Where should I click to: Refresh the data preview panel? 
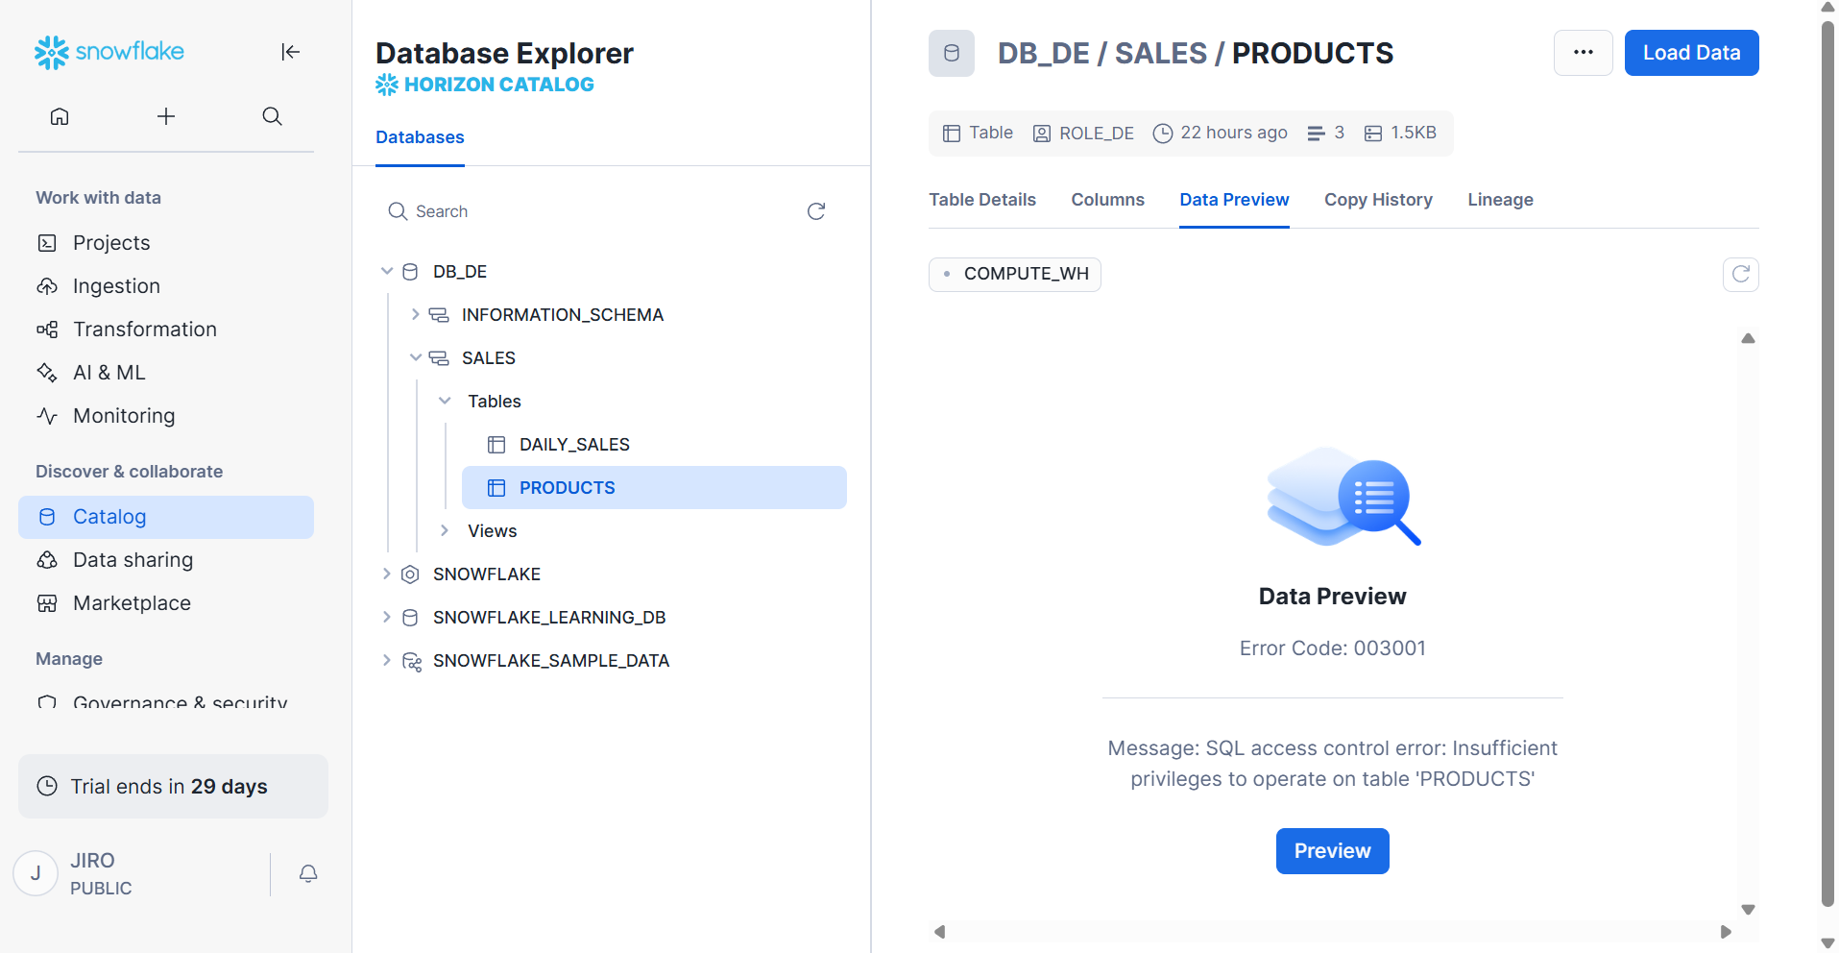point(1740,275)
